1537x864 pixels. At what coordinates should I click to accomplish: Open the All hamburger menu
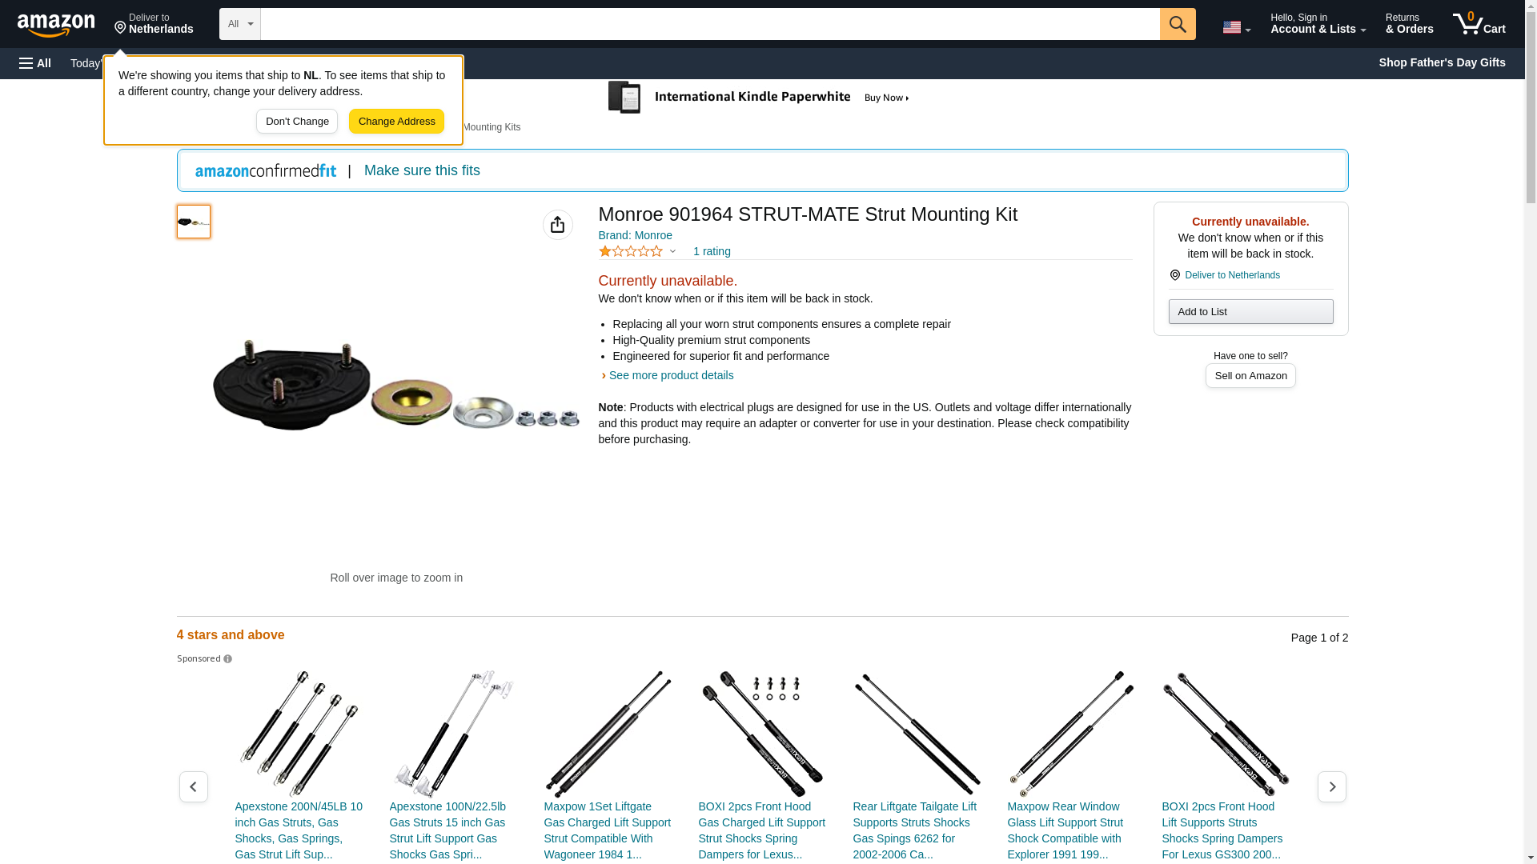pos(35,63)
